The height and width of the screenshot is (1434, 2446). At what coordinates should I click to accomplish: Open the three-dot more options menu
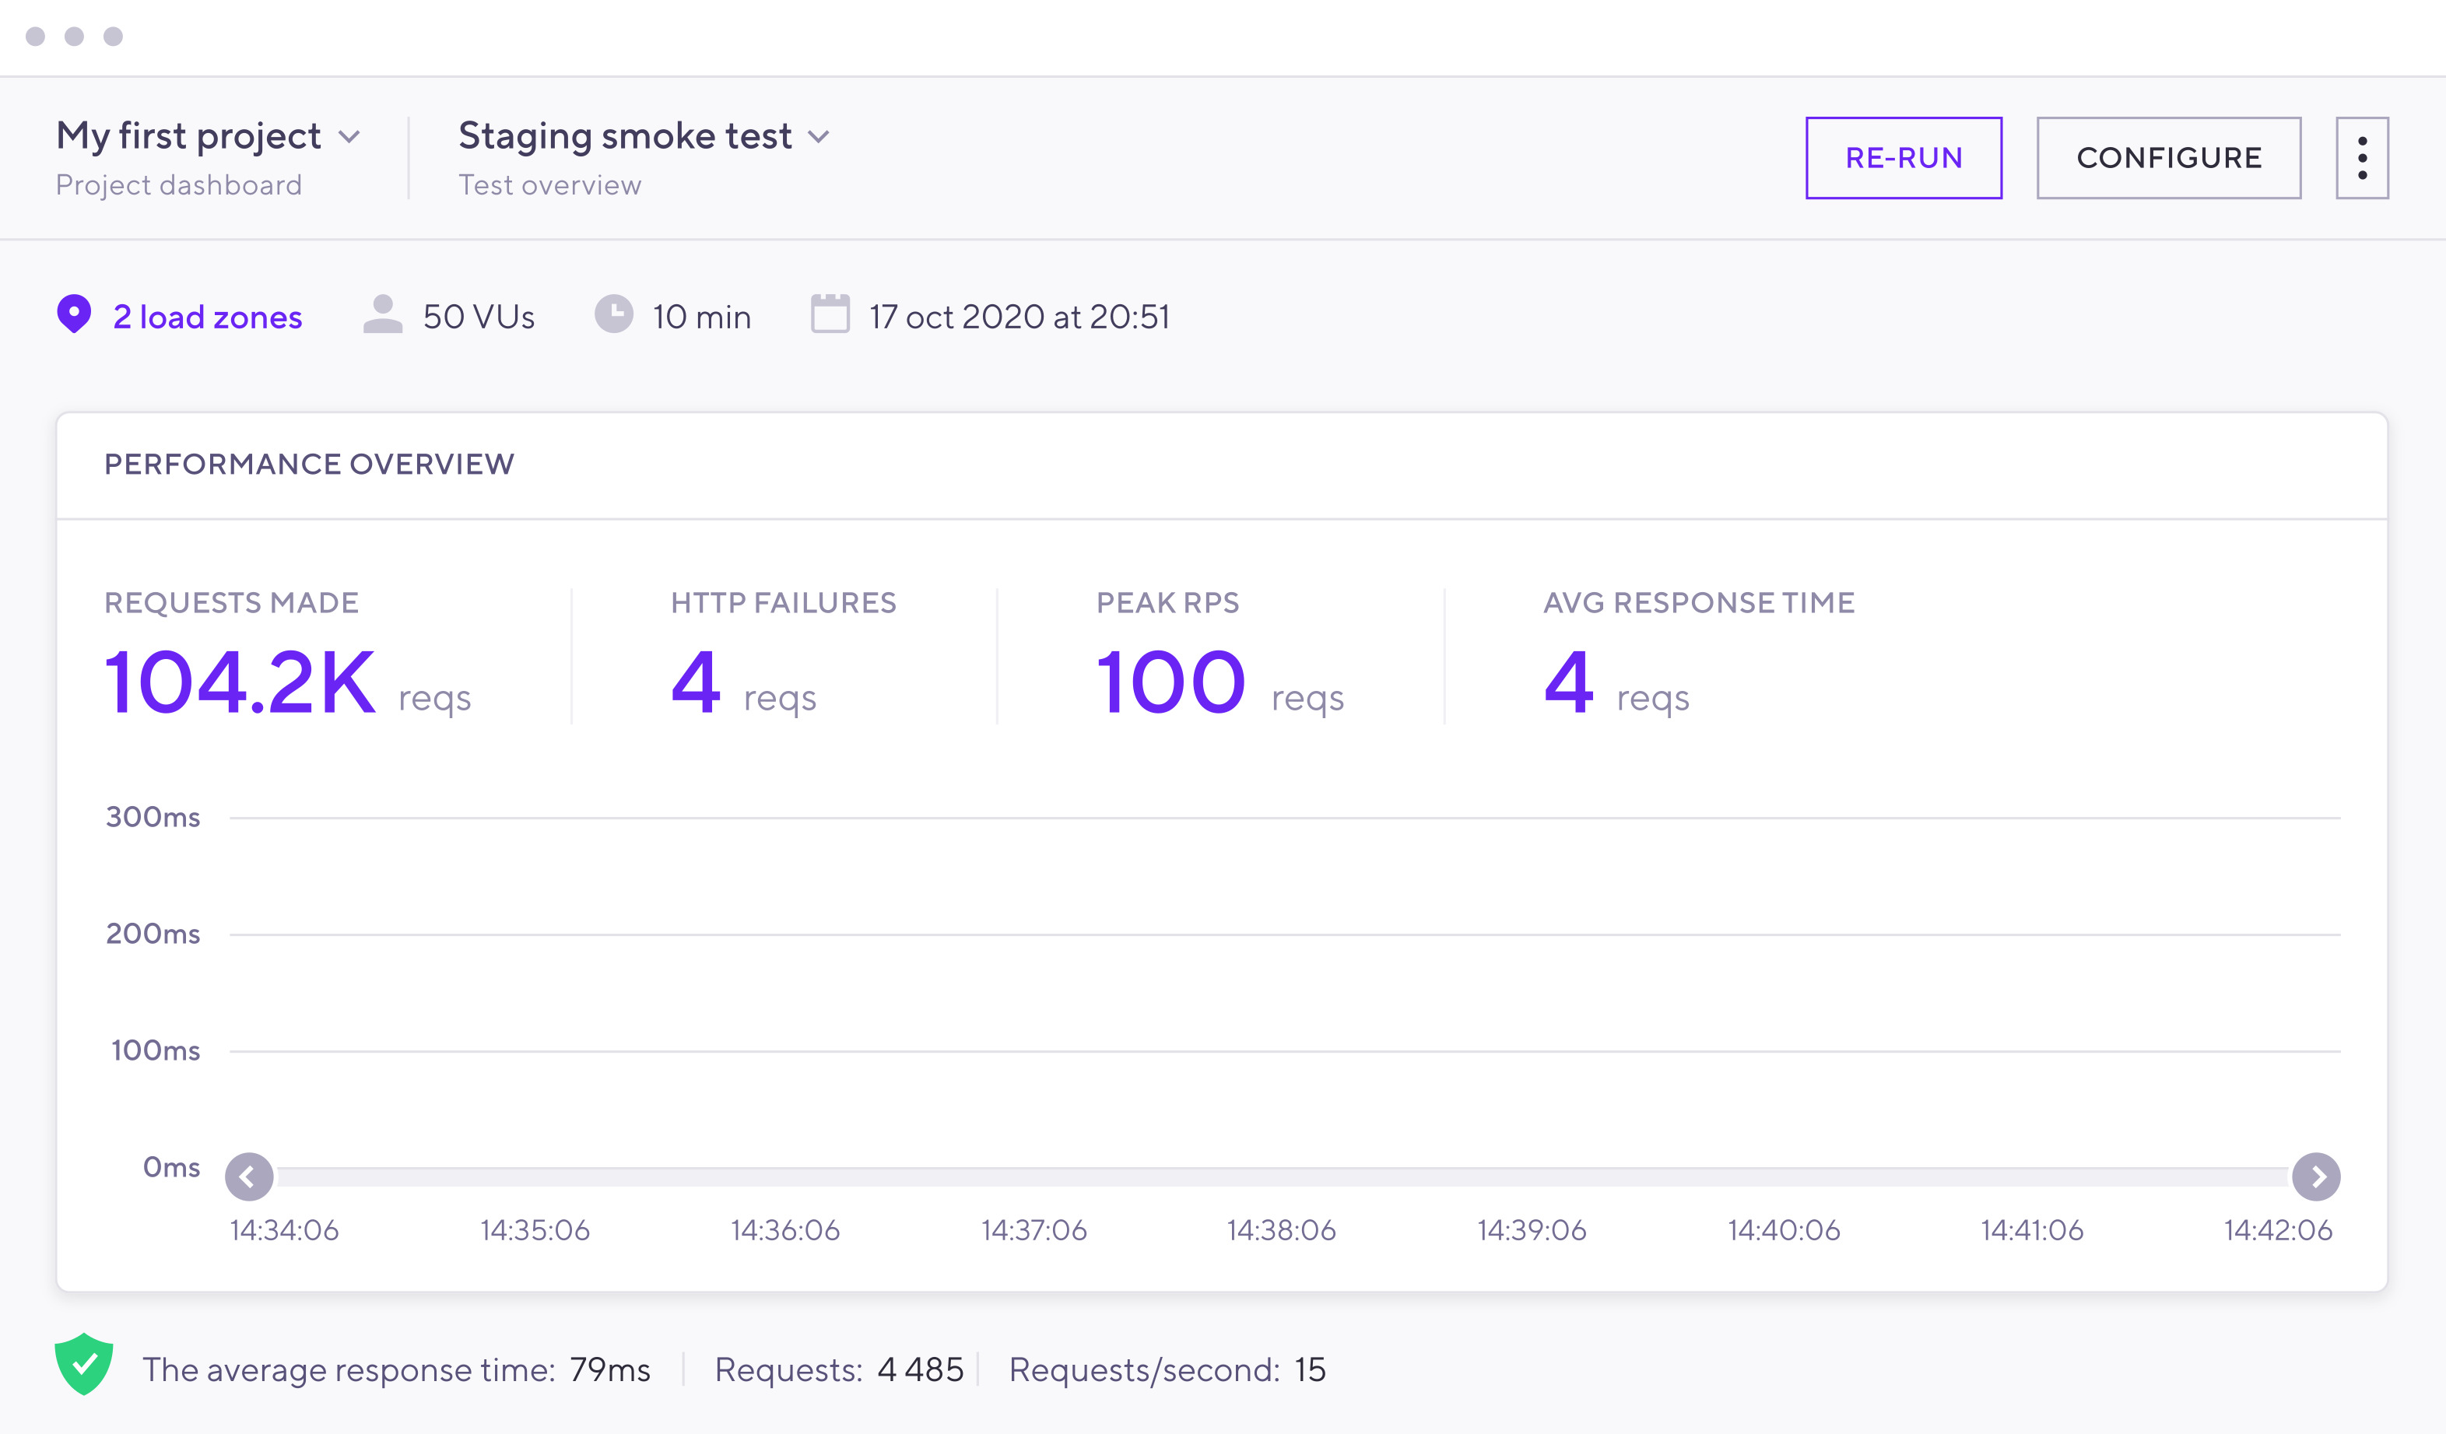point(2361,158)
